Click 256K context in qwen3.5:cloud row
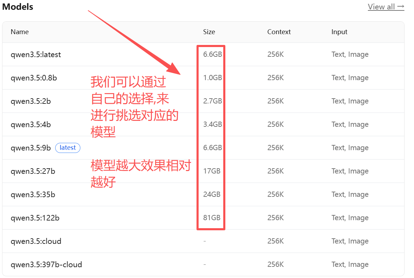The height and width of the screenshot is (278, 414). coord(276,241)
